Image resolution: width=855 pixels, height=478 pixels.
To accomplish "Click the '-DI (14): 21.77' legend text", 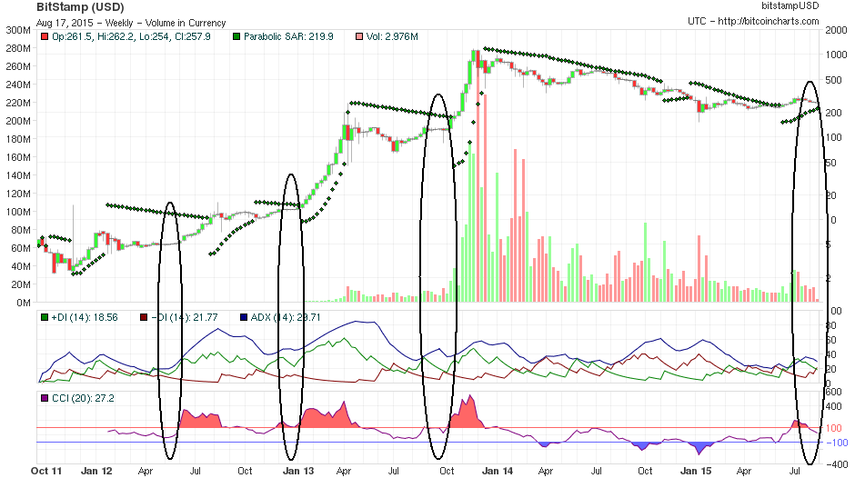I will [185, 317].
